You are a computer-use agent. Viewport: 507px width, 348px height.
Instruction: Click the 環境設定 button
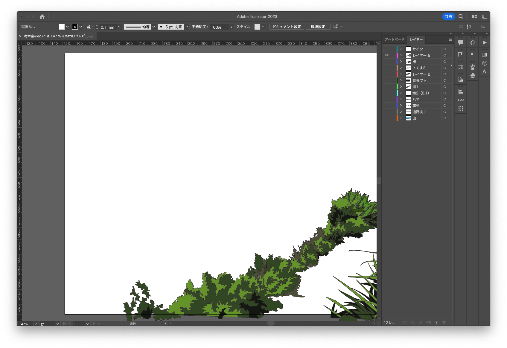tap(318, 27)
